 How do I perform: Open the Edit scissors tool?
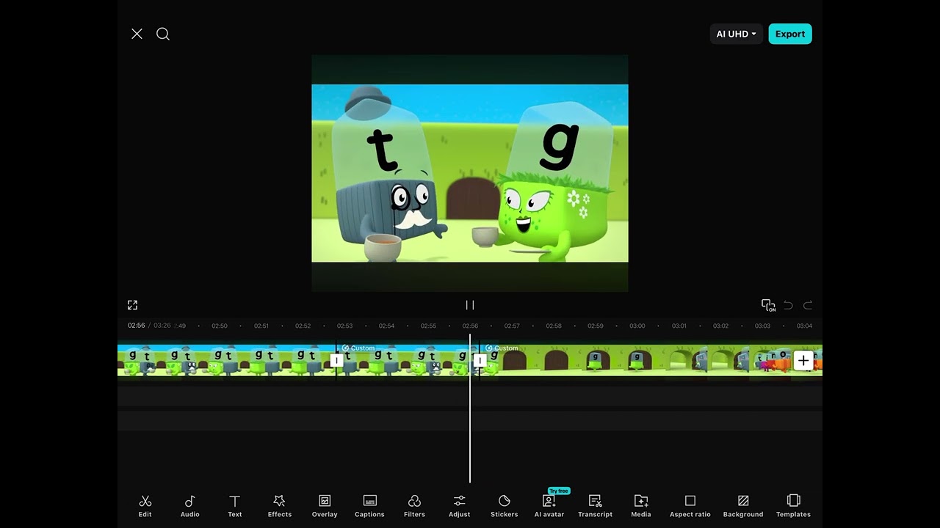coord(145,505)
